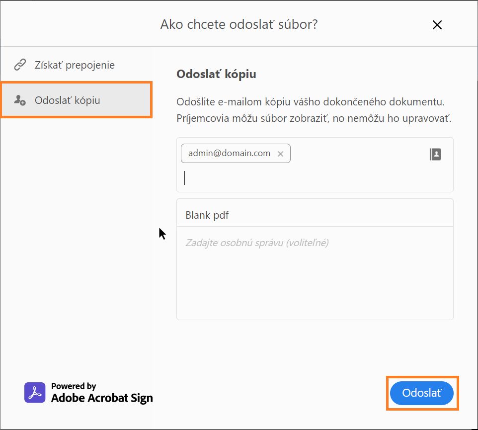Click the Príjemcovia môžu súbor zobraziť text
The image size is (478, 430).
(x=314, y=119)
